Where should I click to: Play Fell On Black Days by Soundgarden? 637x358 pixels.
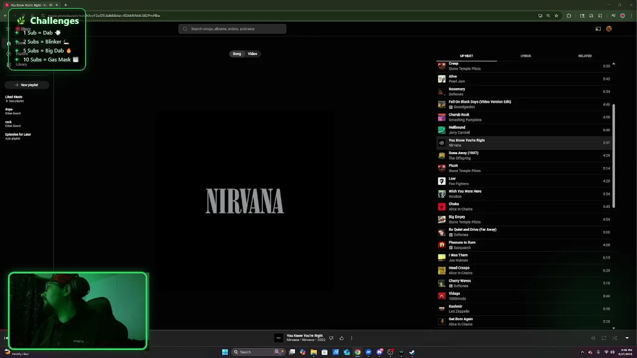[x=525, y=104]
